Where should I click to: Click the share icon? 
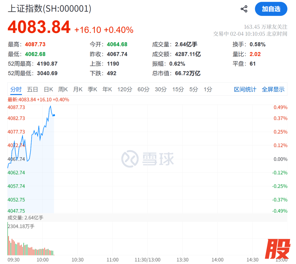point(244,9)
